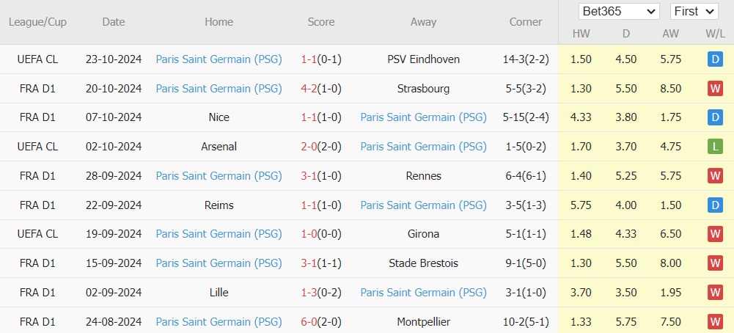This screenshot has width=734, height=333.
Task: Select the W badge for Girona match
Action: [715, 234]
